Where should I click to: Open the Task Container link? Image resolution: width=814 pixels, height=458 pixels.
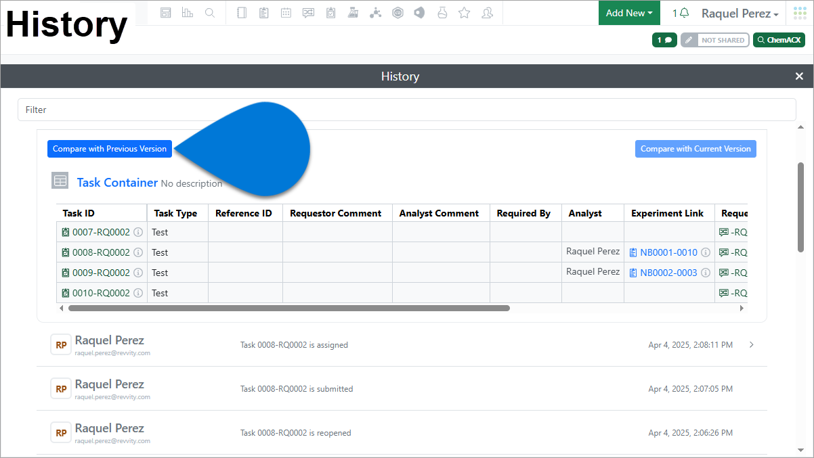pos(117,183)
